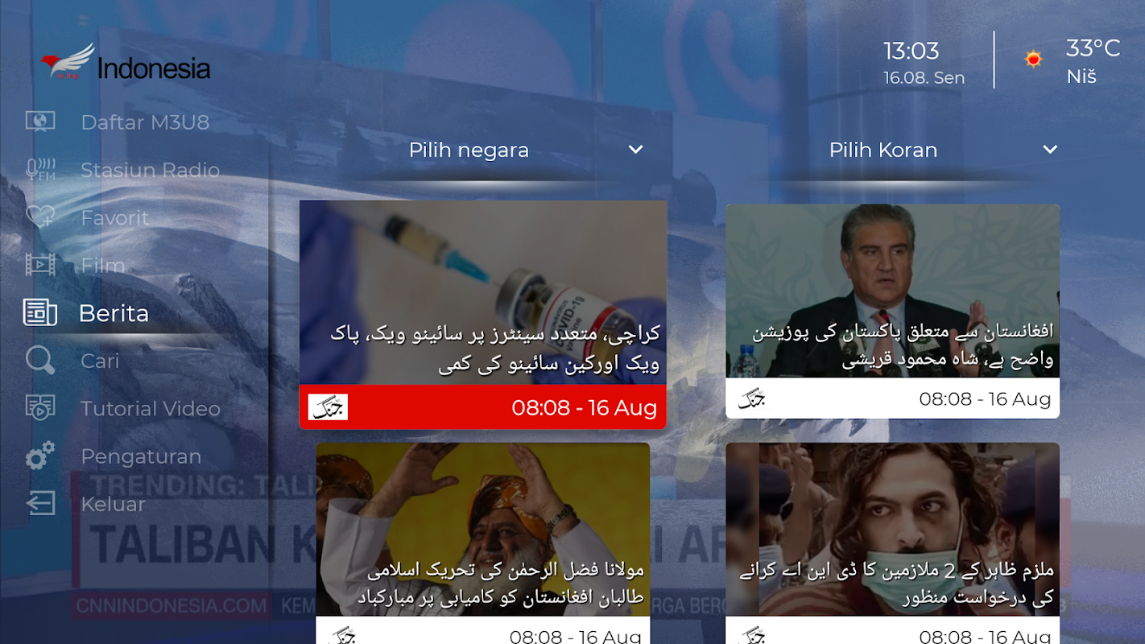Click the chevron beside Pilih Koran
Viewport: 1145px width, 644px height.
(x=1049, y=150)
